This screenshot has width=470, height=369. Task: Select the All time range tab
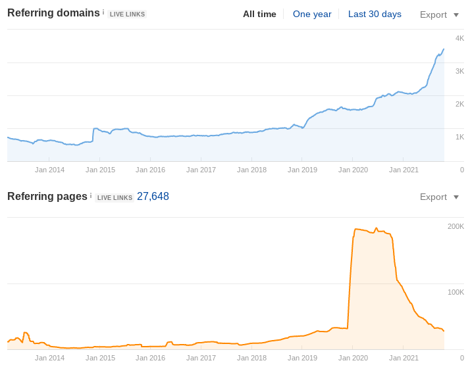pyautogui.click(x=259, y=14)
